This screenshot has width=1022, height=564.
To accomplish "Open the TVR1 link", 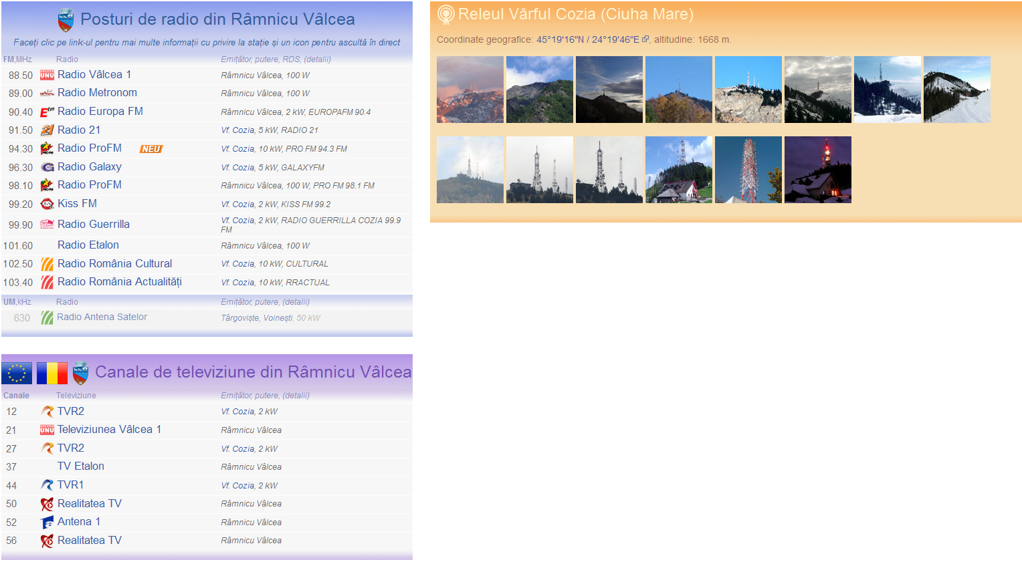I will pos(70,484).
